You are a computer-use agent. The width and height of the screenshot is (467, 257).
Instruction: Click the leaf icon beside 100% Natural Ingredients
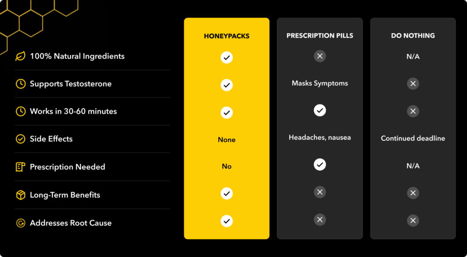(20, 56)
